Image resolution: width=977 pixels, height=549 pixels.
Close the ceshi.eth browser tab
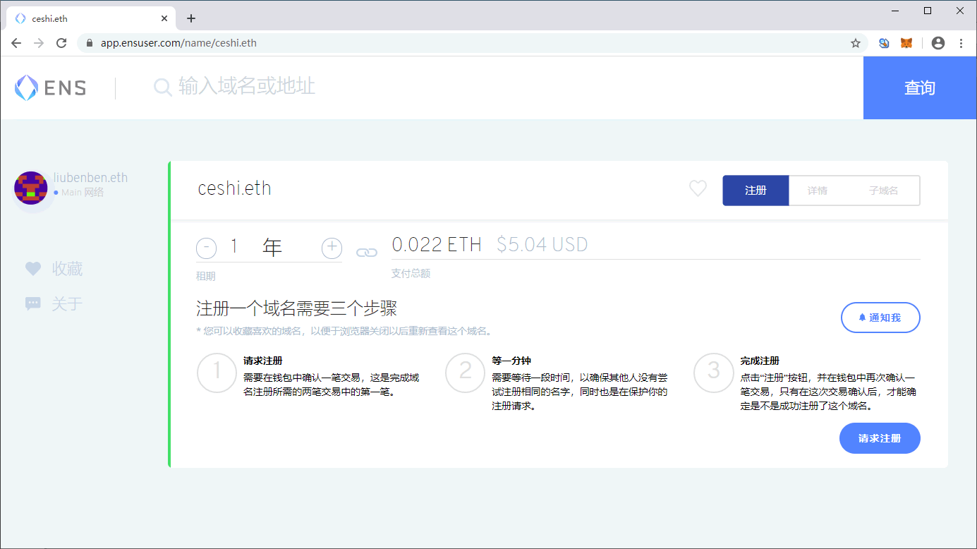click(164, 18)
